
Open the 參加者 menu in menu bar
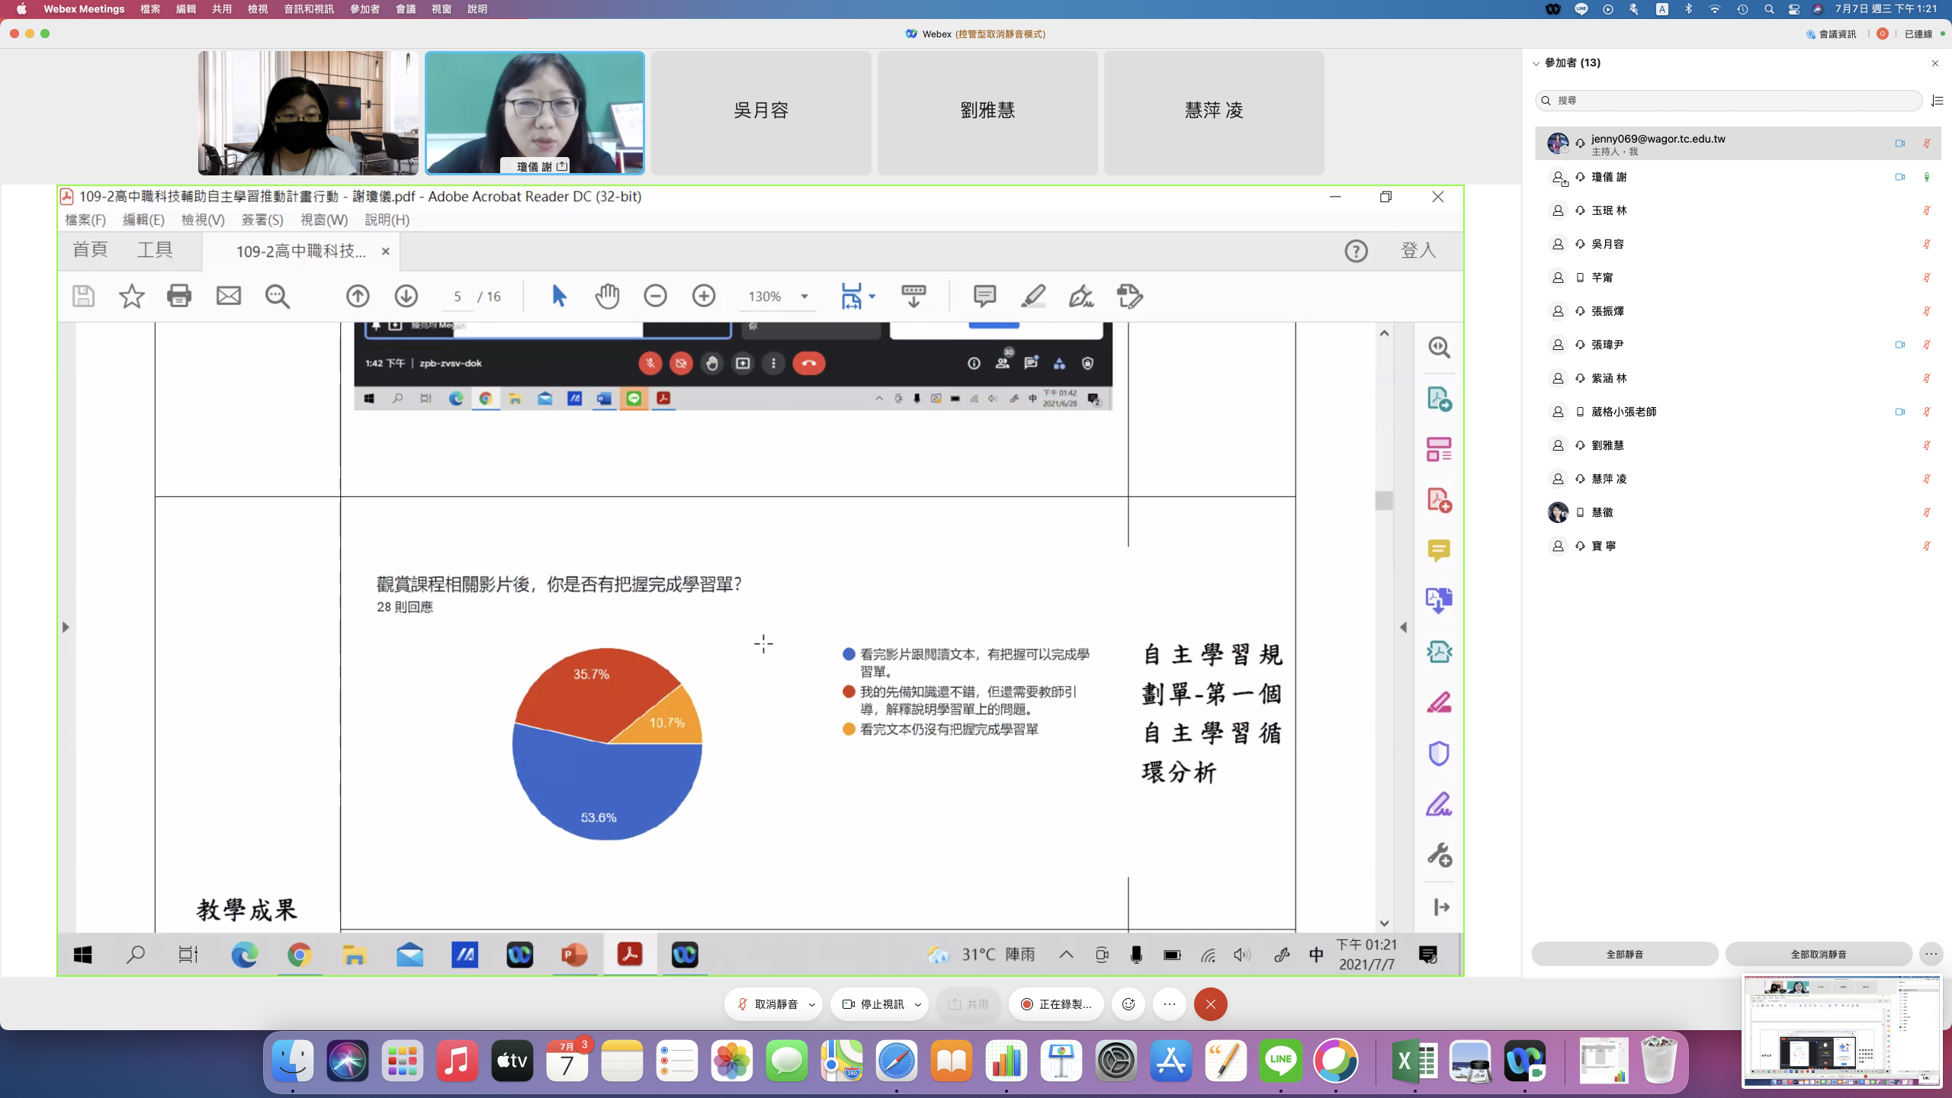coord(364,9)
